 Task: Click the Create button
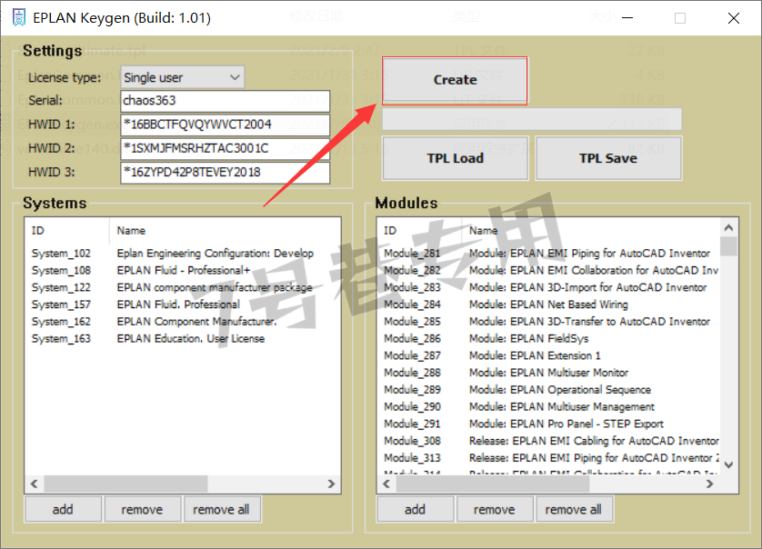click(x=455, y=80)
